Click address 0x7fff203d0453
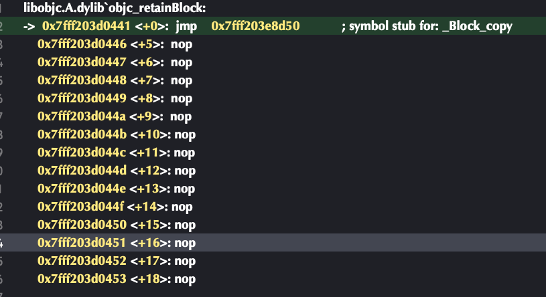Viewport: 546px width, 297px height. 82,279
